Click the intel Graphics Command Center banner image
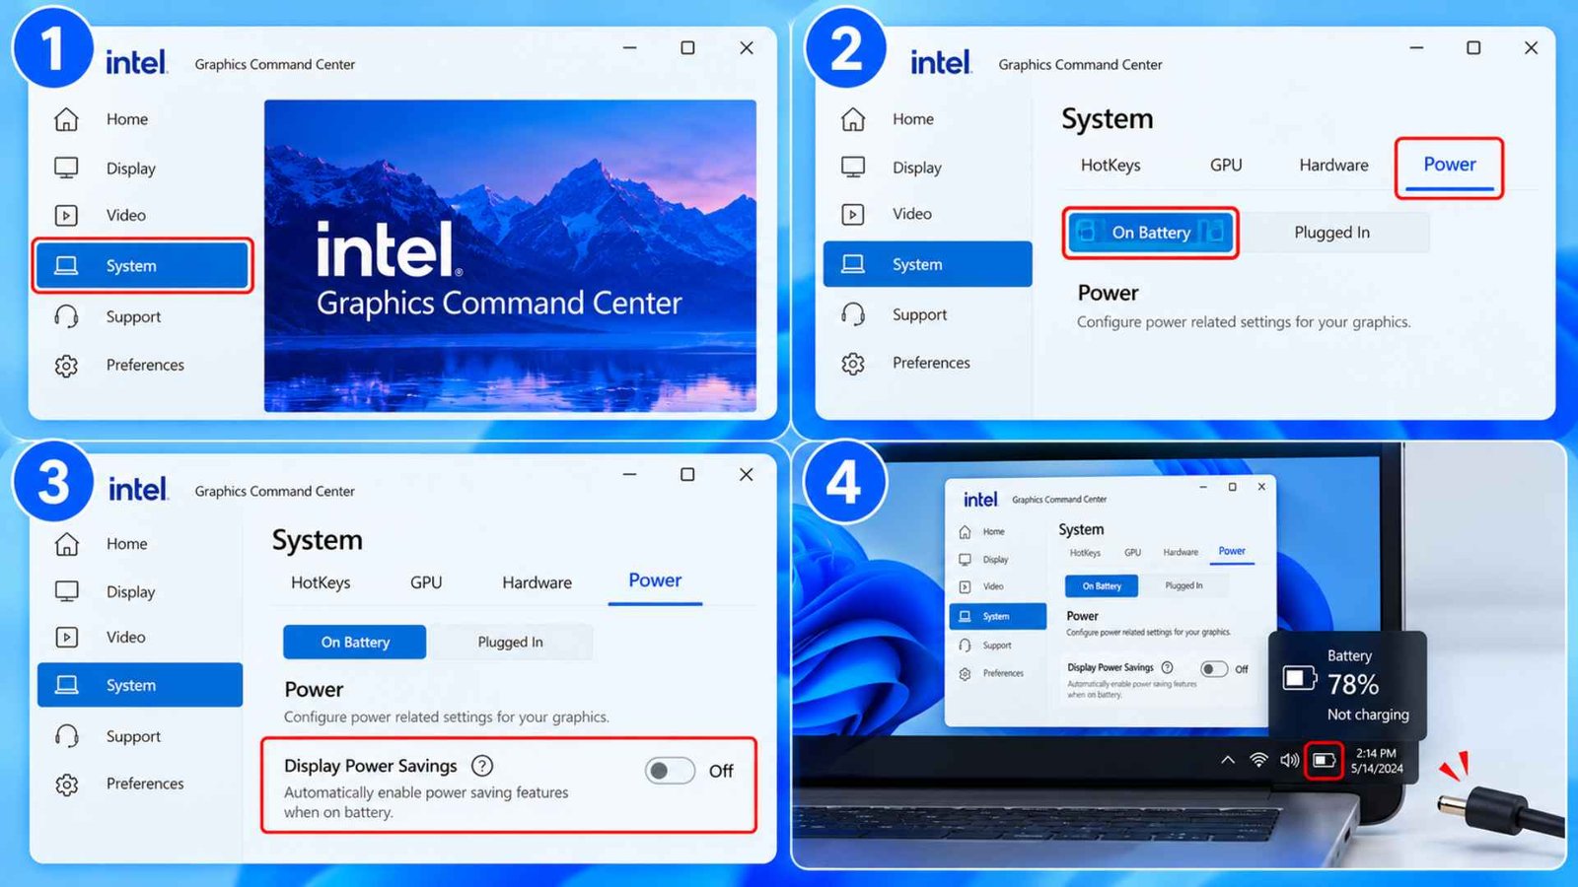The width and height of the screenshot is (1578, 887). [510, 256]
